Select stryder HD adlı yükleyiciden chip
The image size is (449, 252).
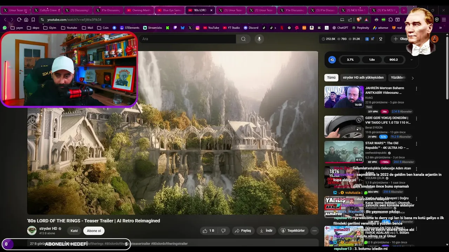click(x=363, y=77)
